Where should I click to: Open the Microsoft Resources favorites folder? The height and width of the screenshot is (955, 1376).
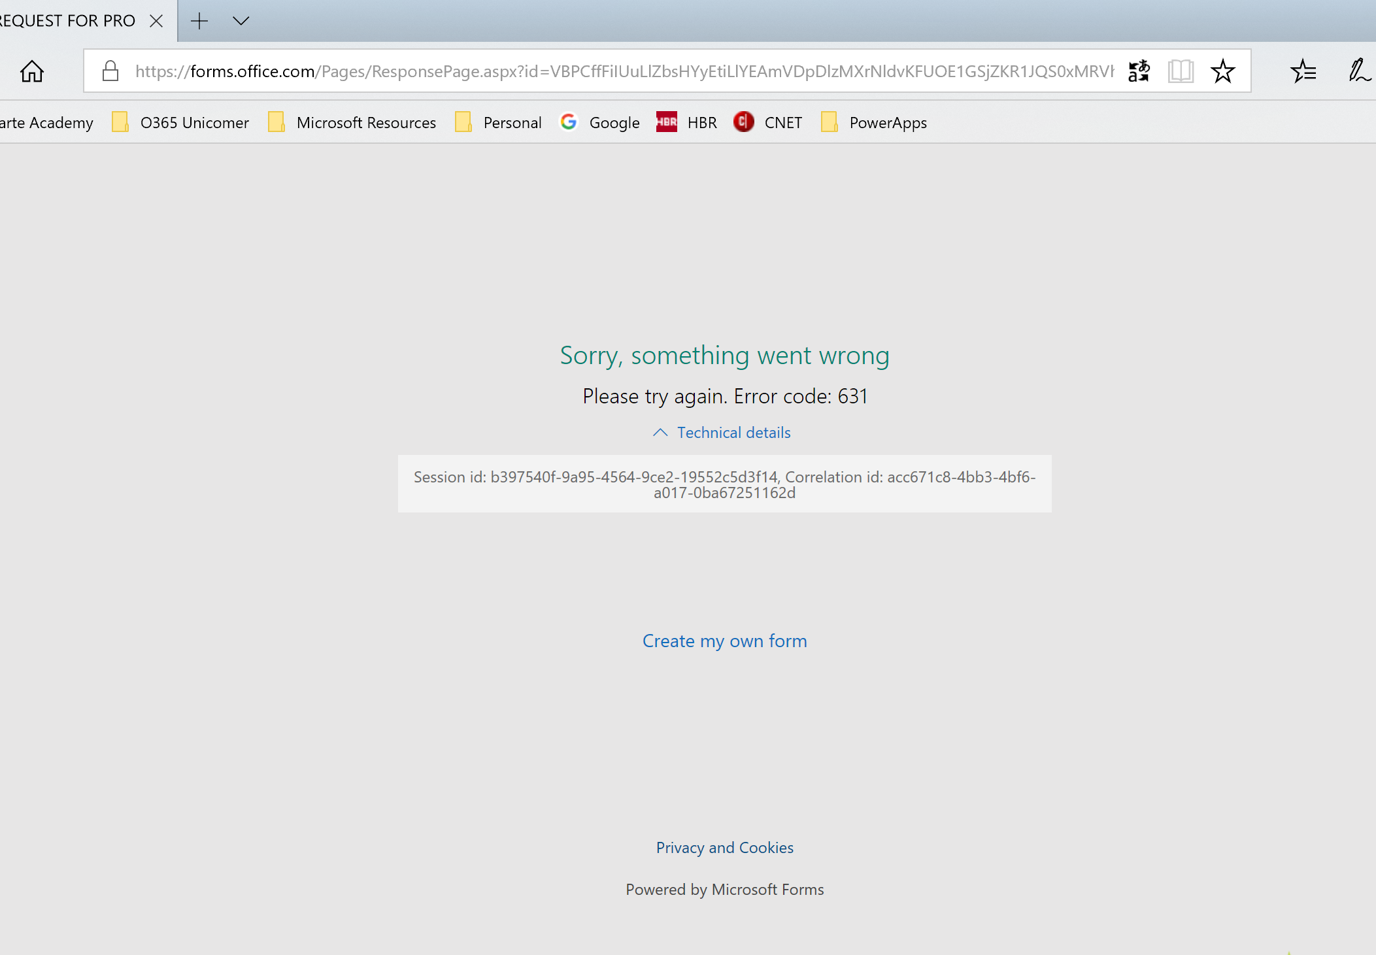coord(352,123)
